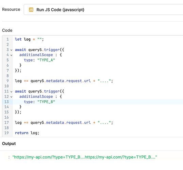Collapse the fold arrow on line 12
Image resolution: width=183 pixels, height=170 pixels.
tap(11, 97)
